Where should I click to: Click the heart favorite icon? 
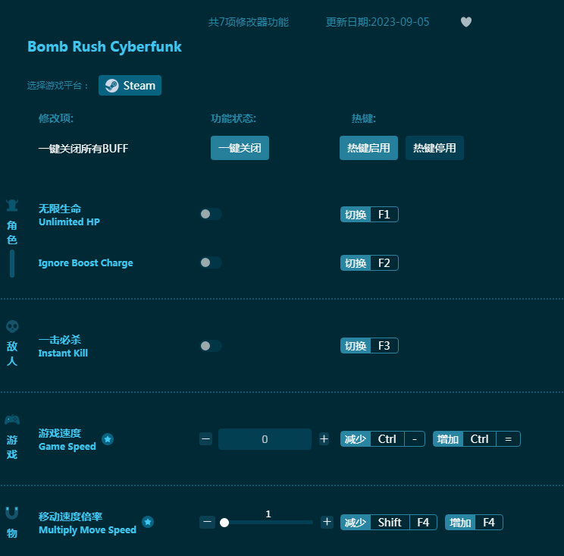[466, 22]
